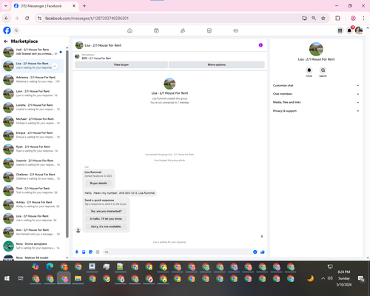This screenshot has width=370, height=296.
Task: Attach a file with the photo icon
Action: point(84,252)
